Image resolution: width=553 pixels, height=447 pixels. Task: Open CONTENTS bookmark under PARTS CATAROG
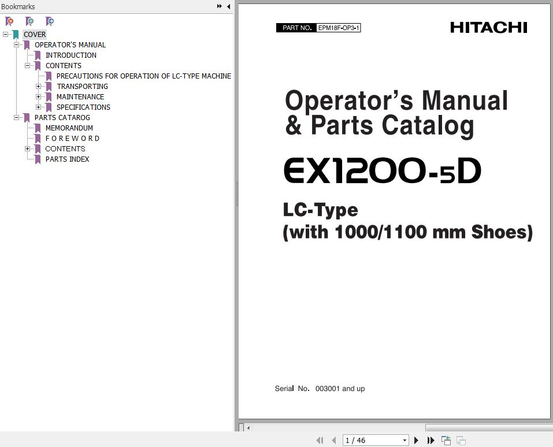tap(65, 149)
